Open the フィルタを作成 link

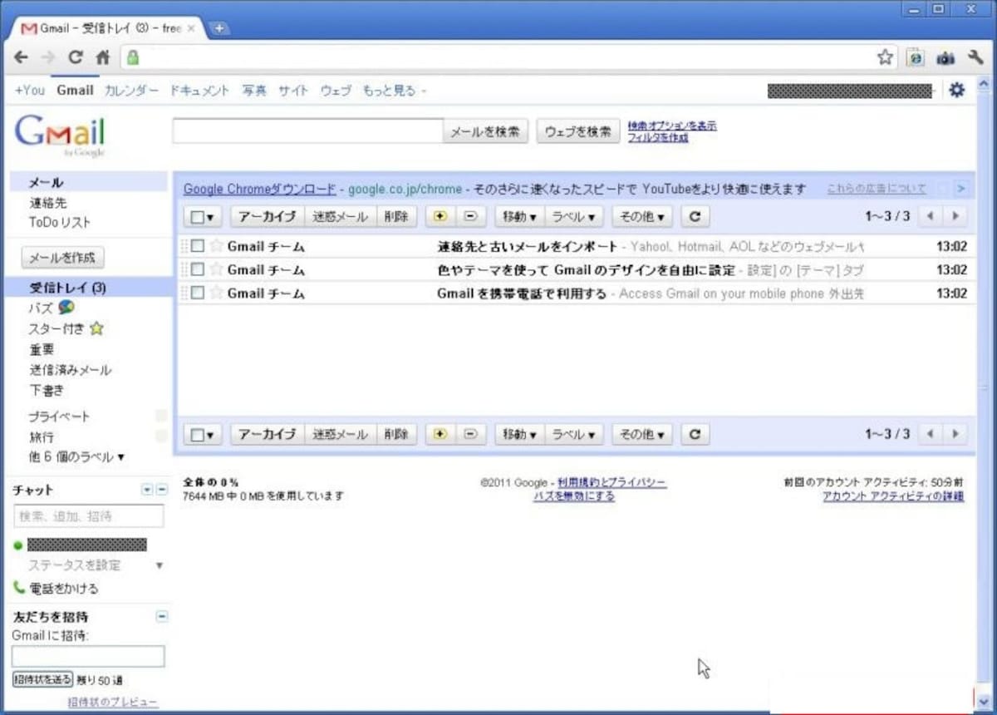coord(658,137)
